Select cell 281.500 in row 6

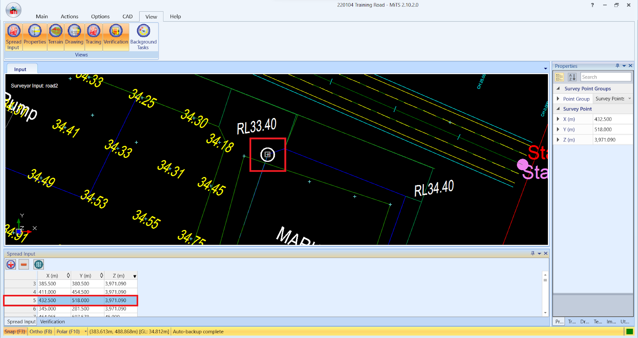pyautogui.click(x=87, y=309)
